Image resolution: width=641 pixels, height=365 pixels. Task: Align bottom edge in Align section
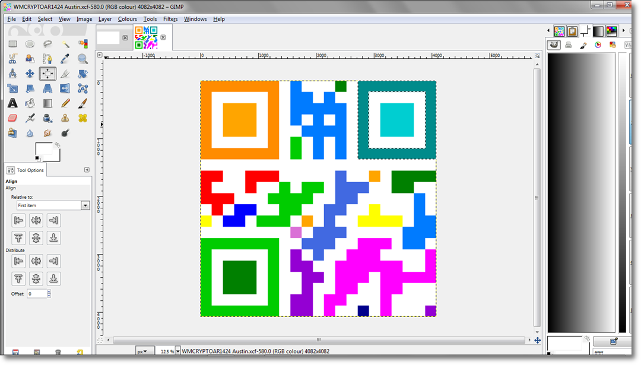[53, 238]
